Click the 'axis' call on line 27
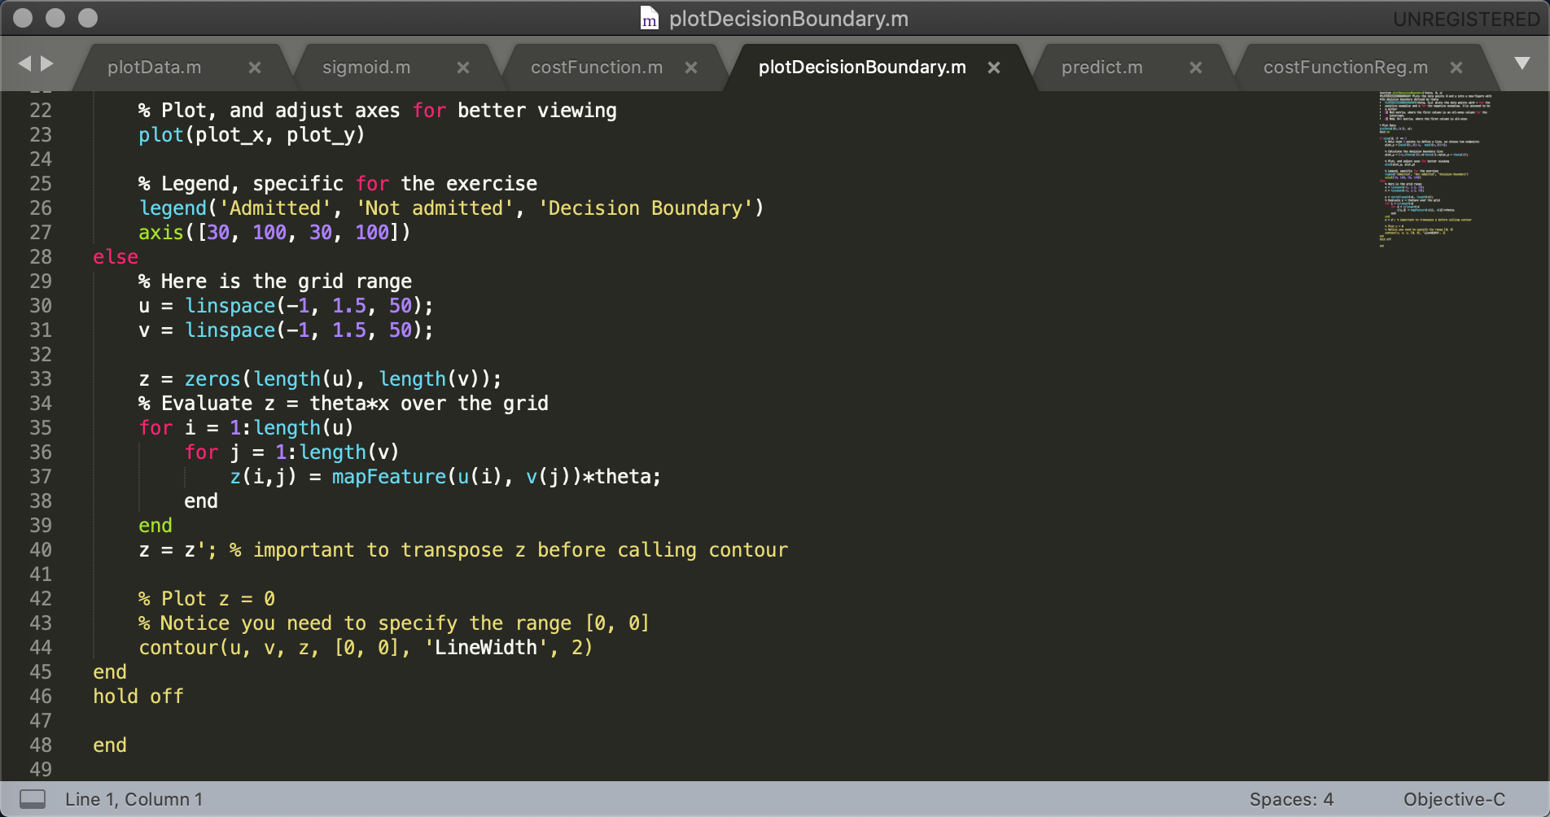 [x=161, y=233]
